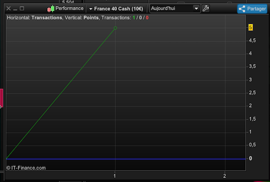Open the Aujourd'hui period dropdown
270x182 pixels.
click(175, 8)
